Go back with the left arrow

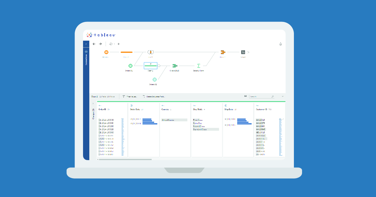point(94,44)
